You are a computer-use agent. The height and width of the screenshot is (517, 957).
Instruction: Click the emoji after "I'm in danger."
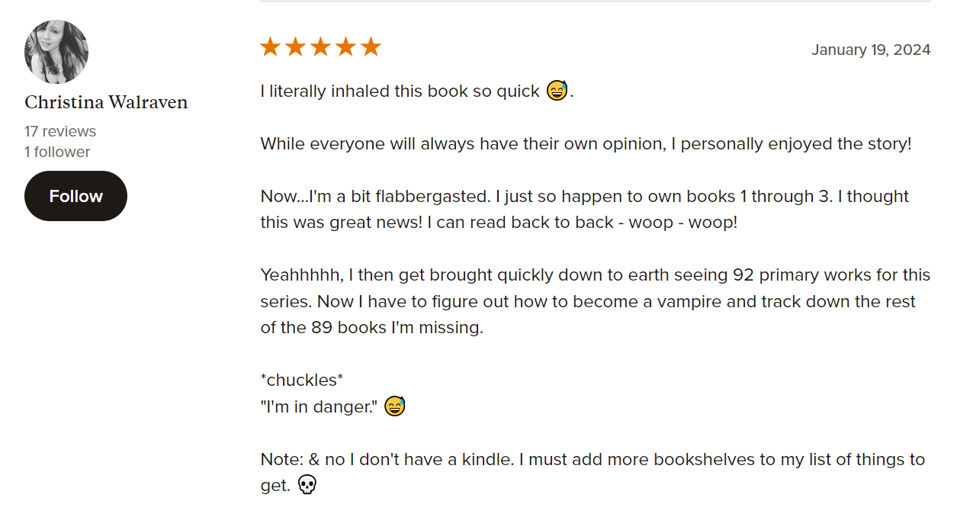[395, 406]
